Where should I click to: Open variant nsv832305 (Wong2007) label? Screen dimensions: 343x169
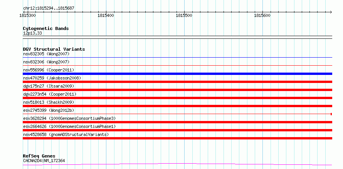click(46, 54)
